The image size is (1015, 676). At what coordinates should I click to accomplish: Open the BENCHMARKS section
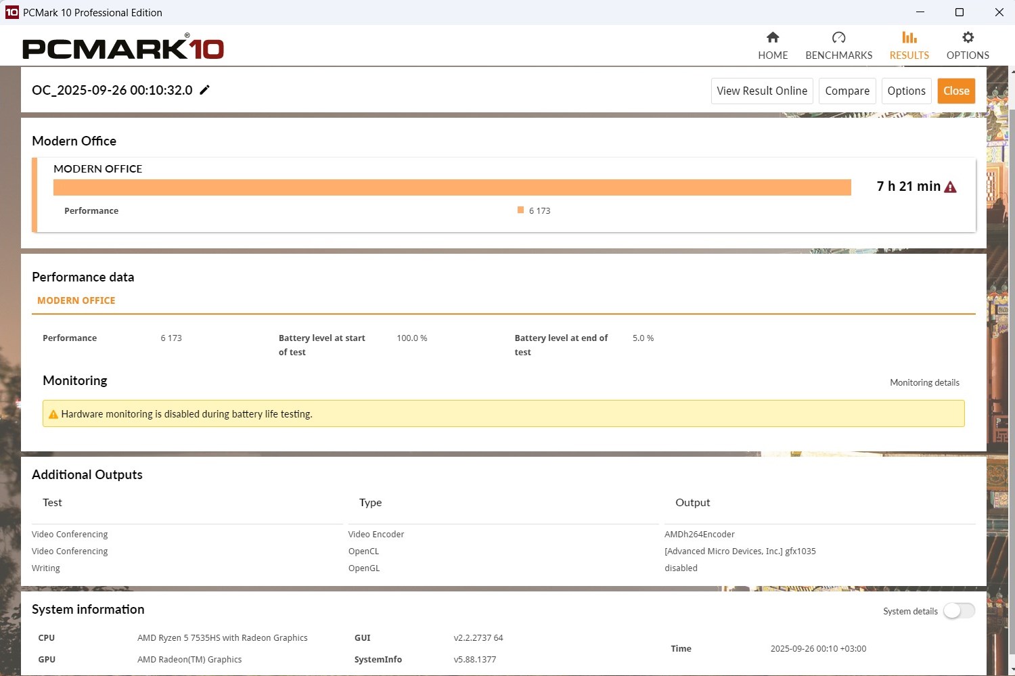838,45
